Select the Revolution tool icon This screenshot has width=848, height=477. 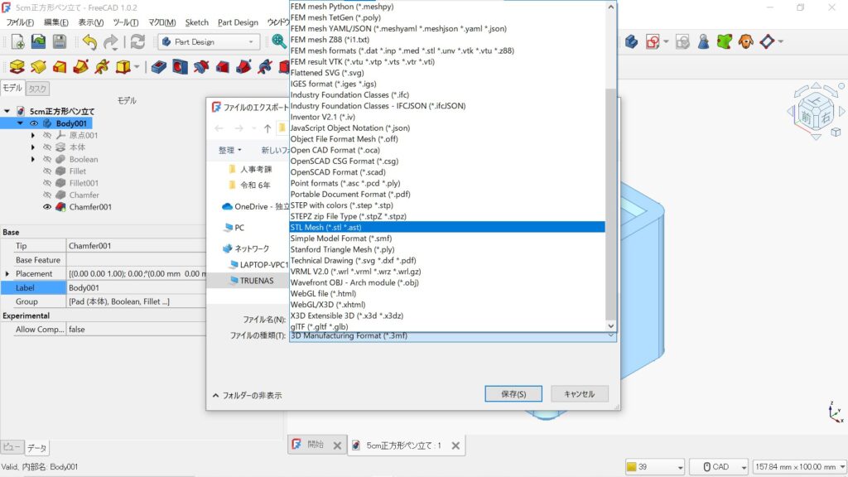tap(38, 67)
